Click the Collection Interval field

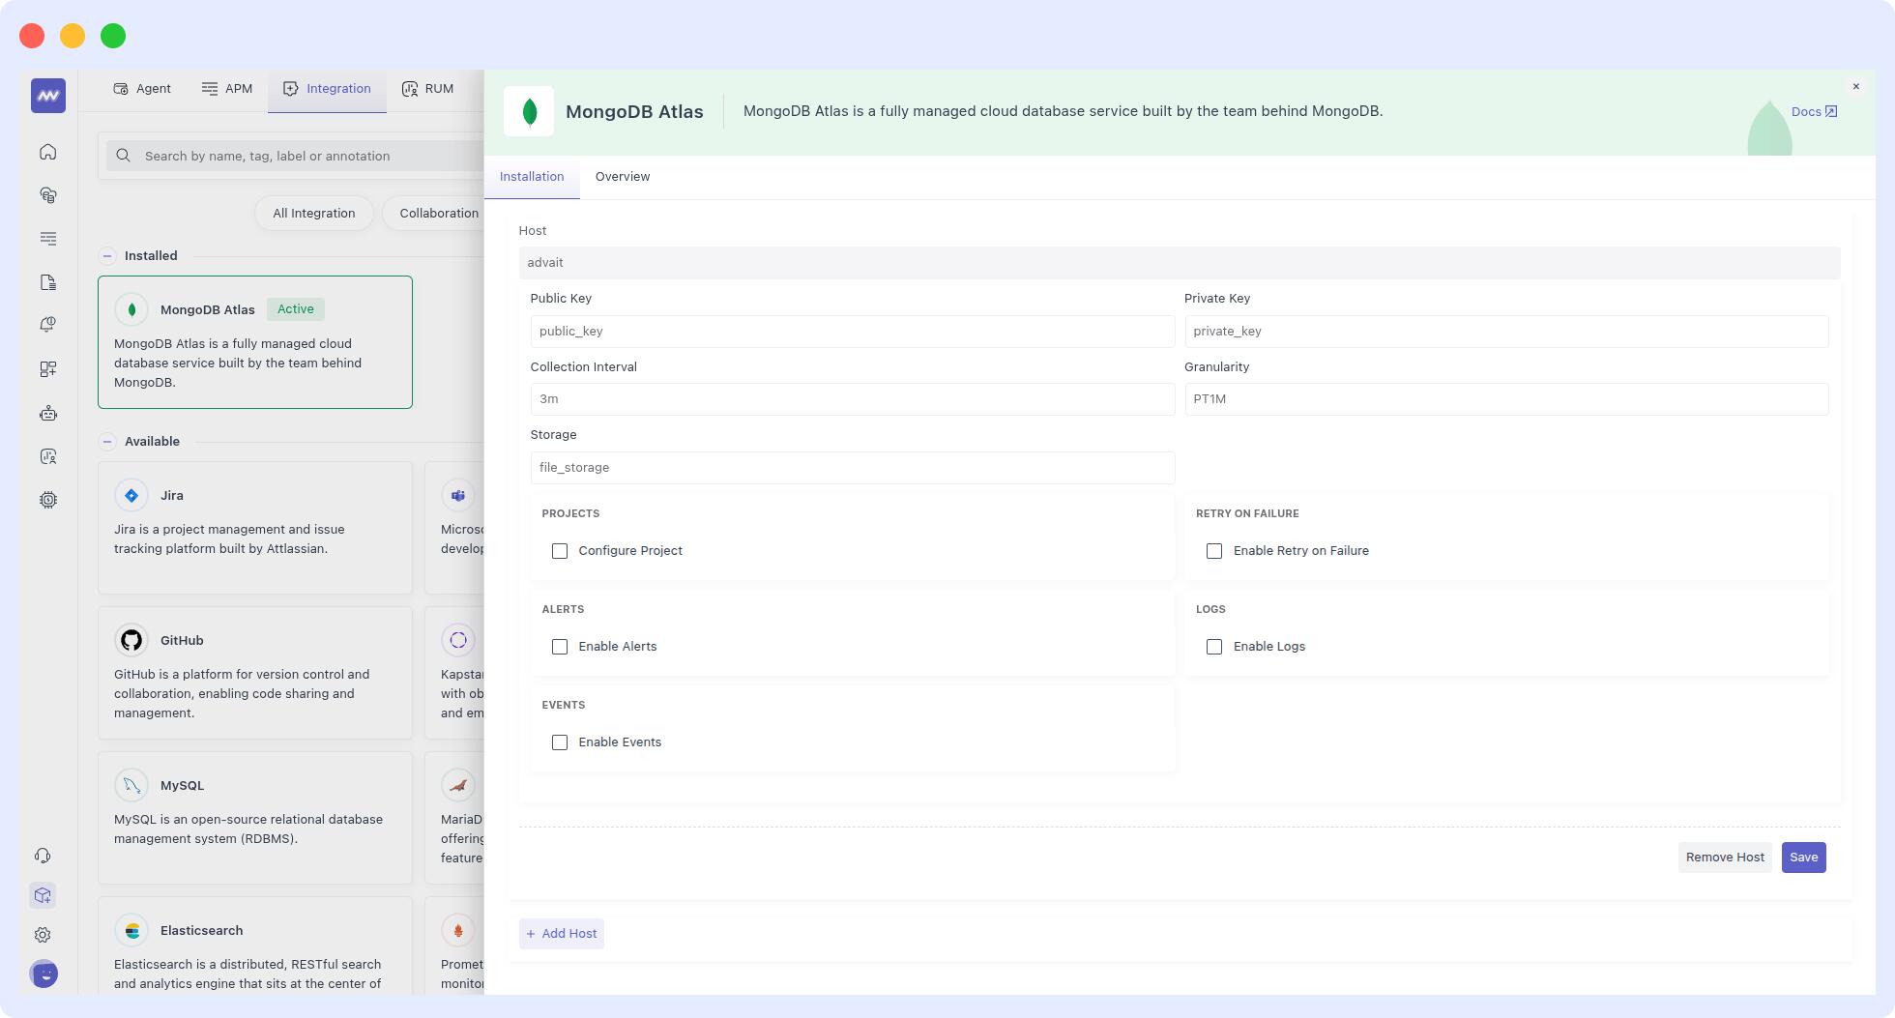853,399
